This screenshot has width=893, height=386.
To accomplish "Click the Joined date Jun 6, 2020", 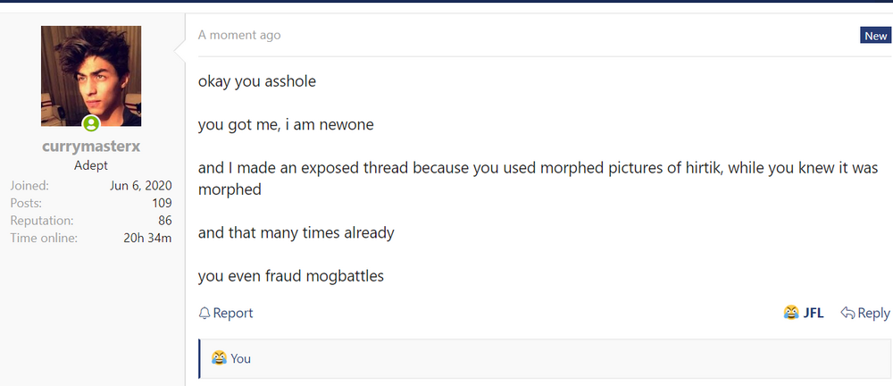I will [141, 186].
